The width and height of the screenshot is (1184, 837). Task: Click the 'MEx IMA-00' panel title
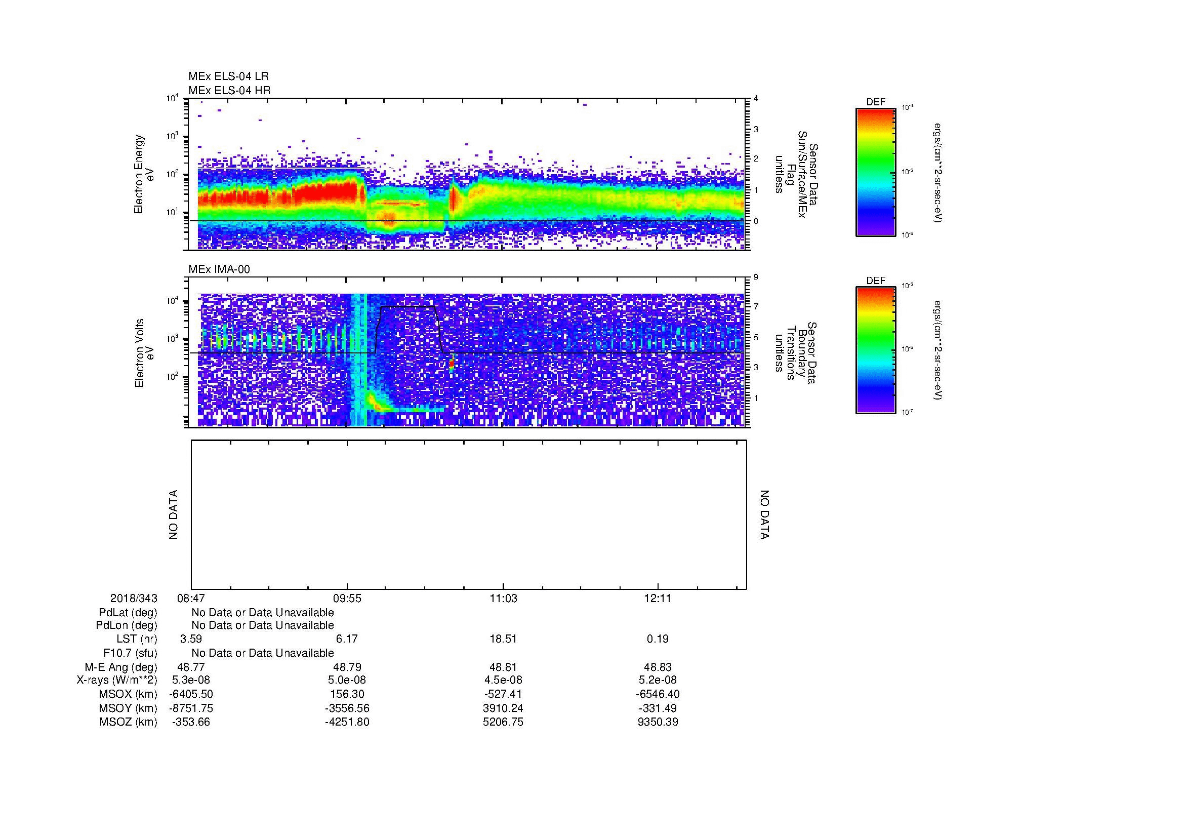pos(219,269)
